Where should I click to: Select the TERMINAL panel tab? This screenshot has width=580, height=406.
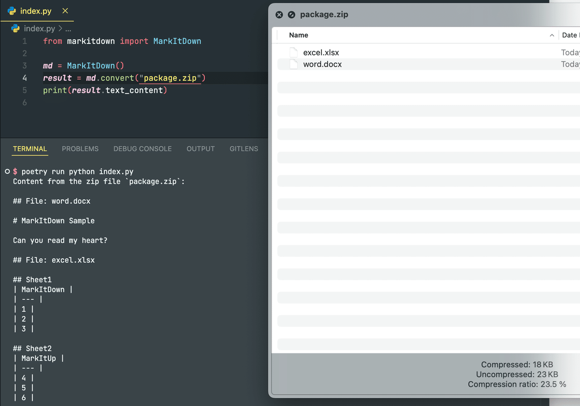coord(30,149)
